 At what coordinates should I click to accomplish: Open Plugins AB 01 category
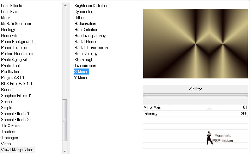[x=13, y=78]
